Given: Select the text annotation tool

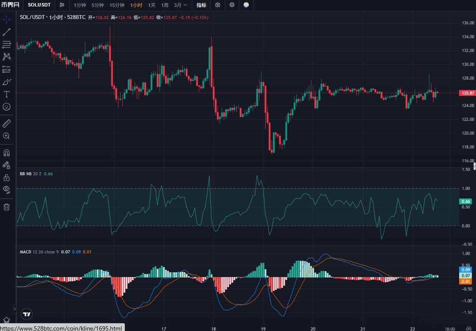Looking at the screenshot, I should click(x=6, y=95).
